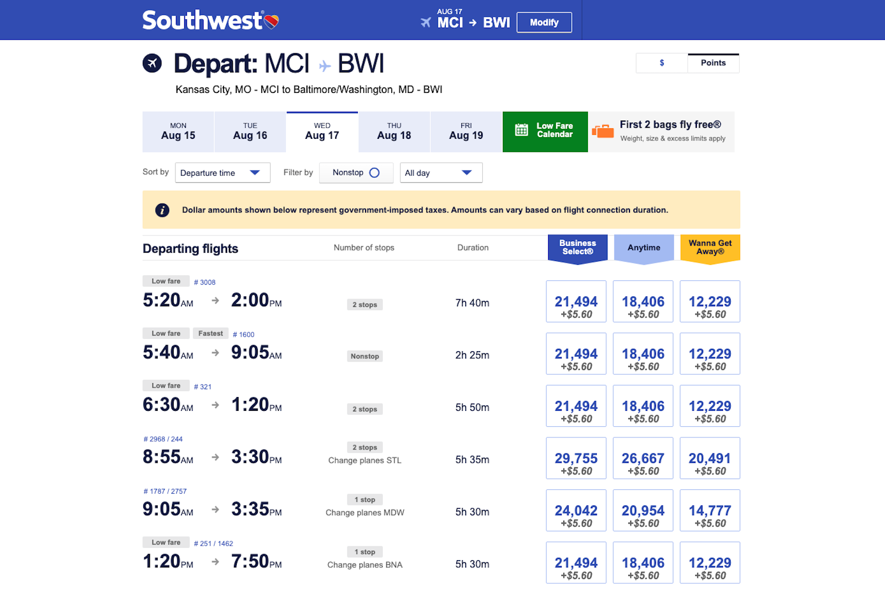Click the calendar icon in Low Fare Calendar

point(522,130)
